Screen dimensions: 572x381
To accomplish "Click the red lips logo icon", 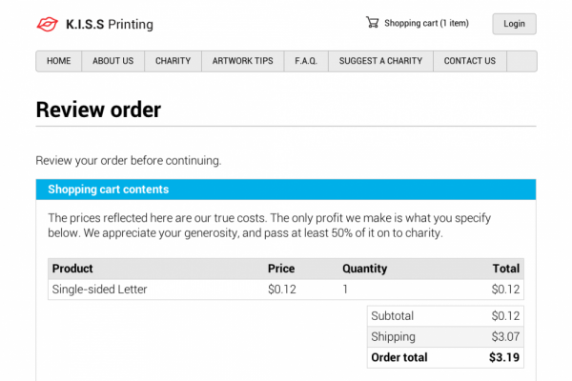I will pyautogui.click(x=47, y=25).
